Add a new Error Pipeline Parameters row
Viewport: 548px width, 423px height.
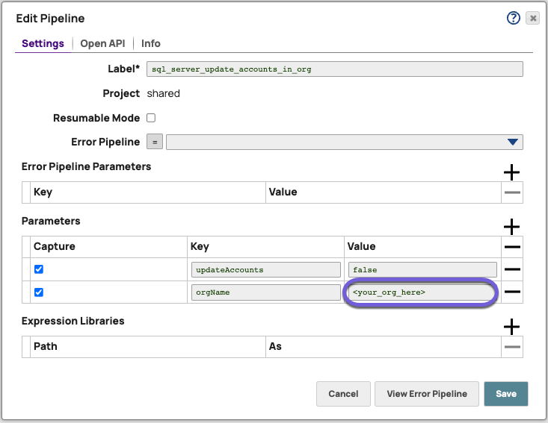[x=511, y=172]
